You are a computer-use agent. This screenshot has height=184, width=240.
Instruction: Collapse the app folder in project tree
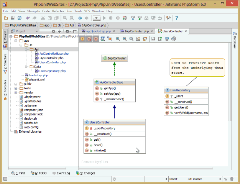(x=16, y=41)
